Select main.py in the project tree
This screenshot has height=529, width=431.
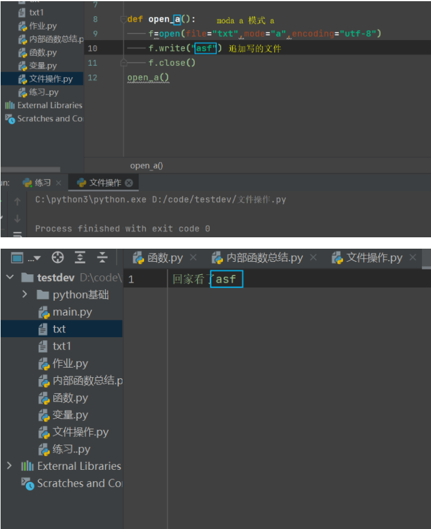tap(62, 312)
